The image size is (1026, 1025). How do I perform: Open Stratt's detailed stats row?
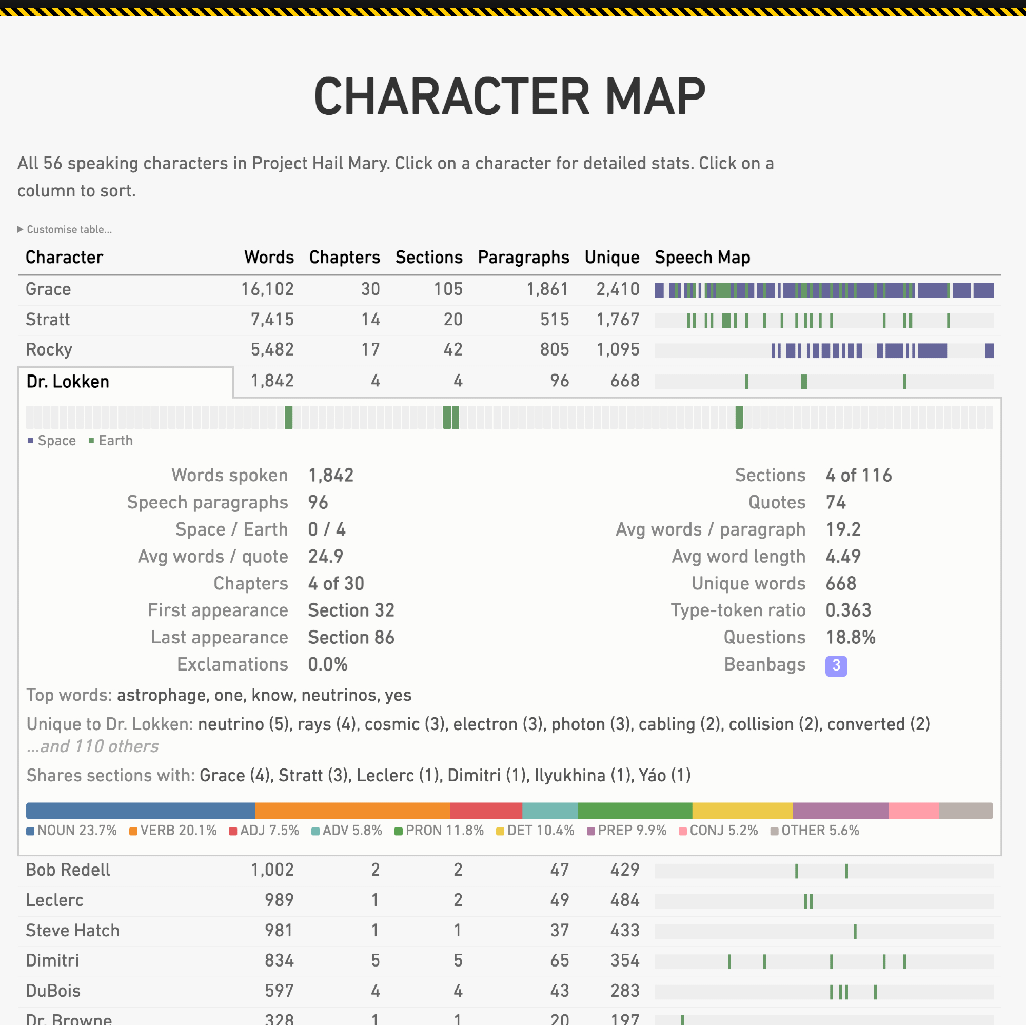tap(48, 320)
